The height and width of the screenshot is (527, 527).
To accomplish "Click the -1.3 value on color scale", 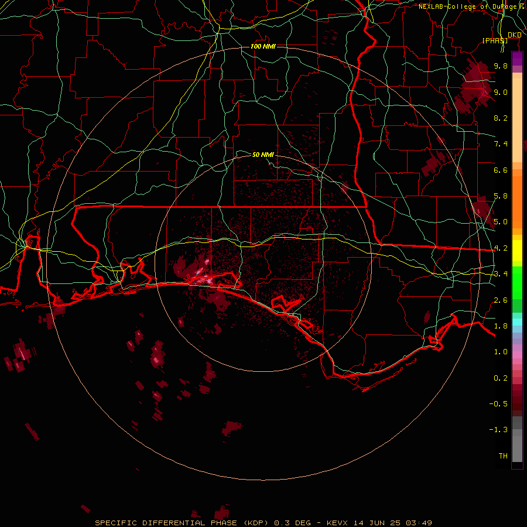I will click(x=499, y=430).
